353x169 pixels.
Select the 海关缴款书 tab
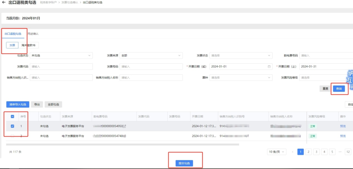28,45
